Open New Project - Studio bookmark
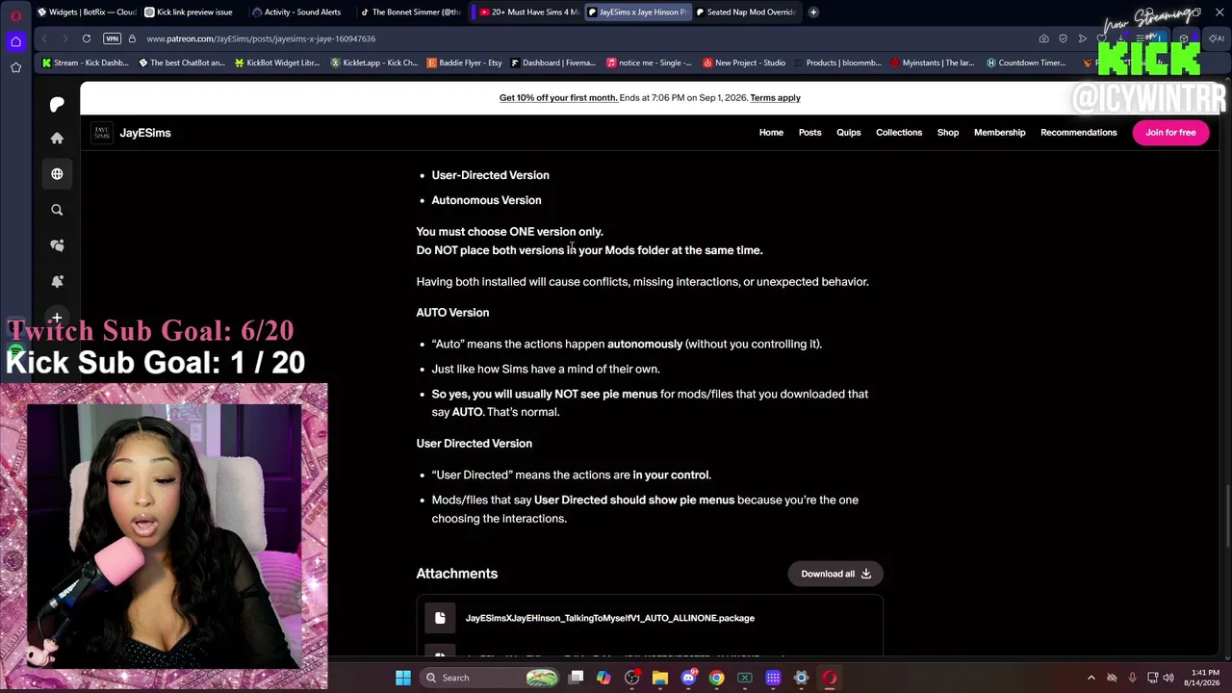 pyautogui.click(x=744, y=64)
